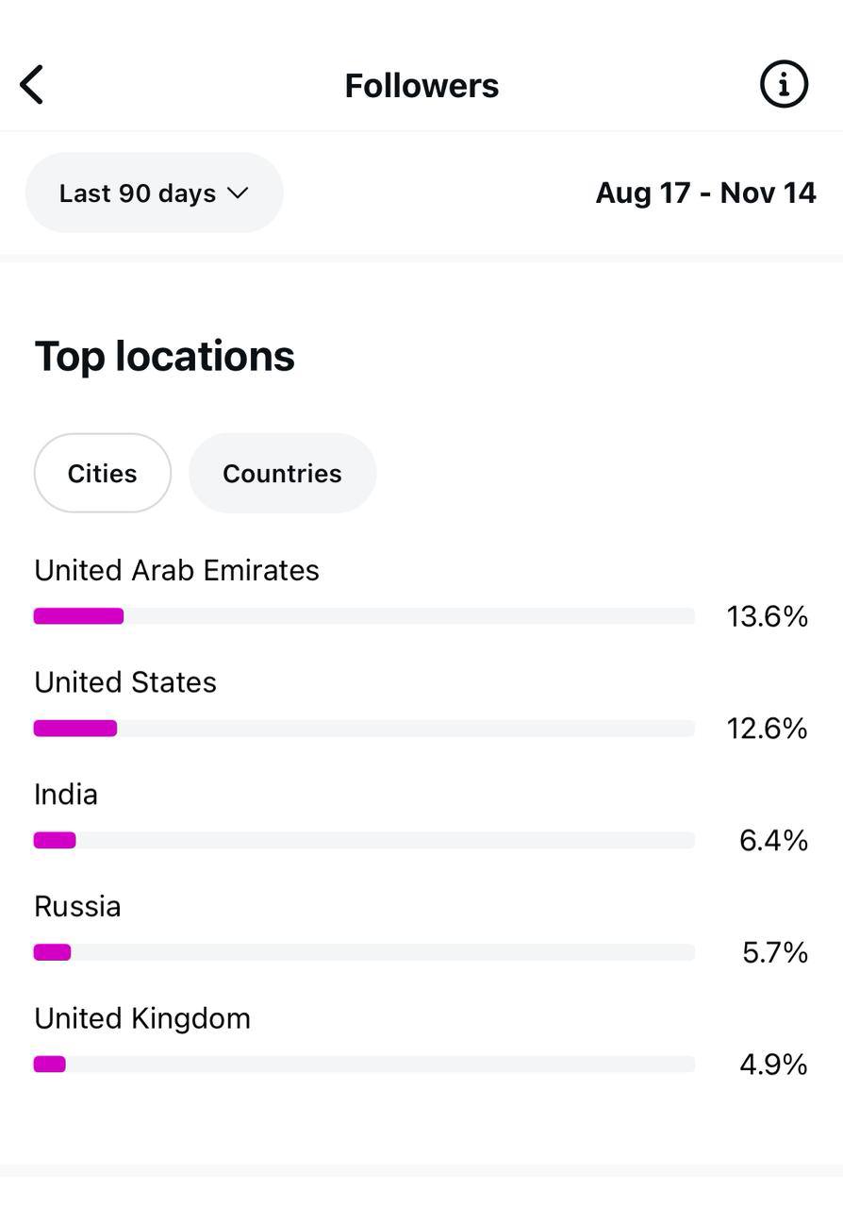Click the Aug 17 - Nov 14 date range

[x=705, y=193]
